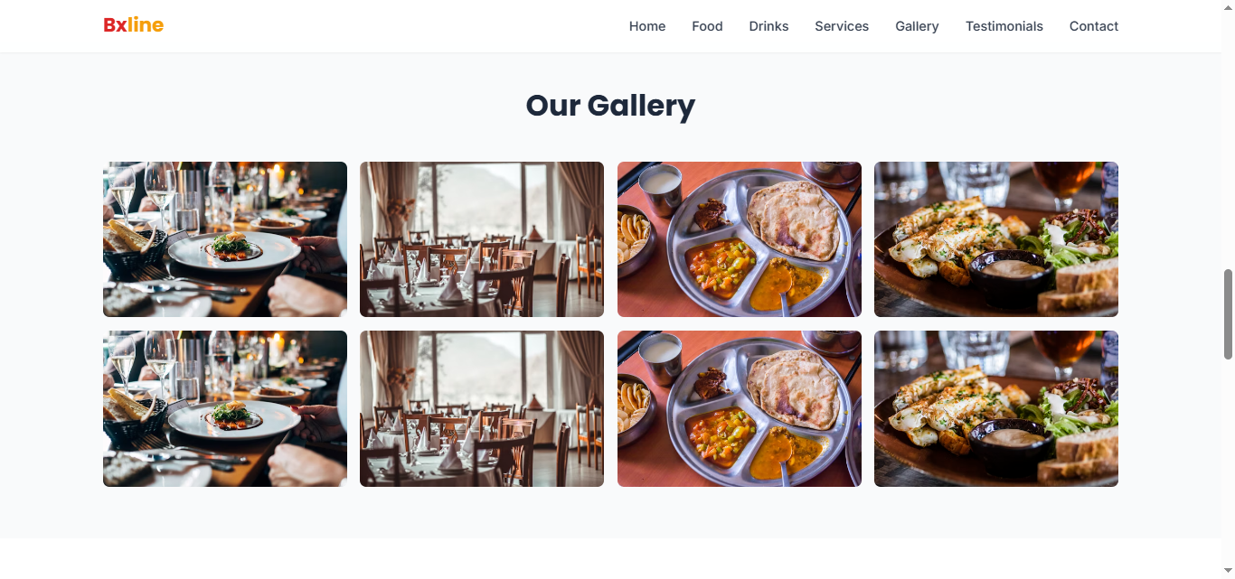
Task: Open top-row dinner table with wine glasses photo
Action: 225,239
